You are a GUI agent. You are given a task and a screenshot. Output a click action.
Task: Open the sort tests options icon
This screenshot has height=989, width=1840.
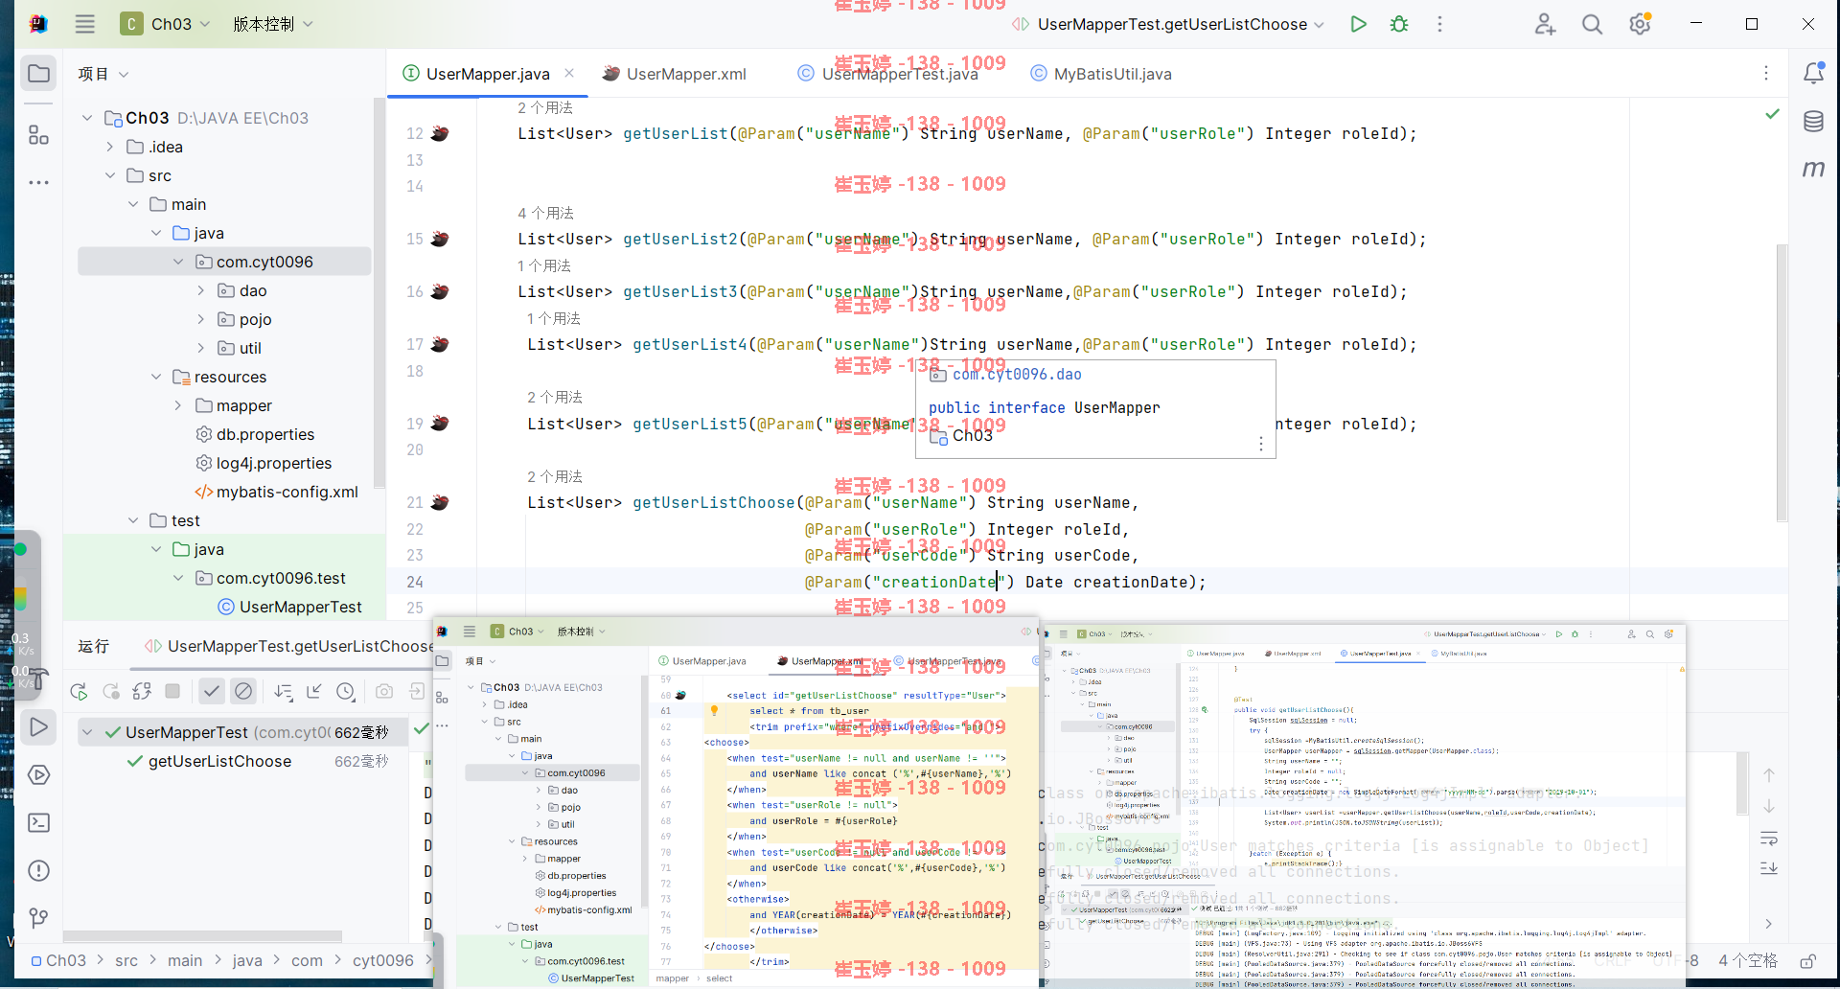283,691
